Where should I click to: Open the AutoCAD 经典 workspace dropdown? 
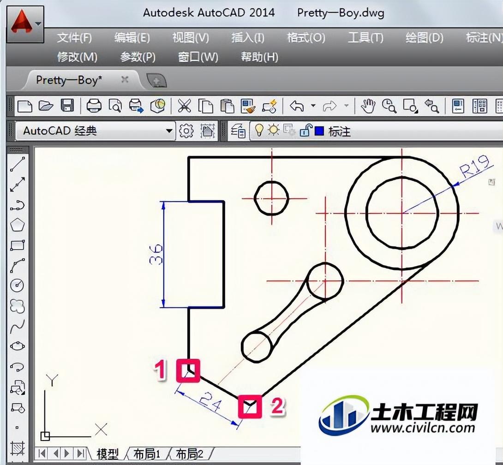tap(169, 131)
